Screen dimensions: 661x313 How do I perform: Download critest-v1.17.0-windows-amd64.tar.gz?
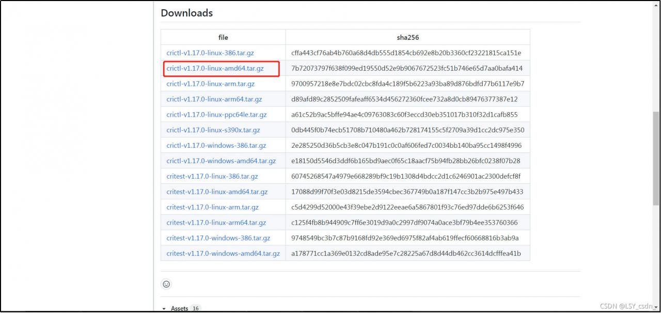point(223,254)
